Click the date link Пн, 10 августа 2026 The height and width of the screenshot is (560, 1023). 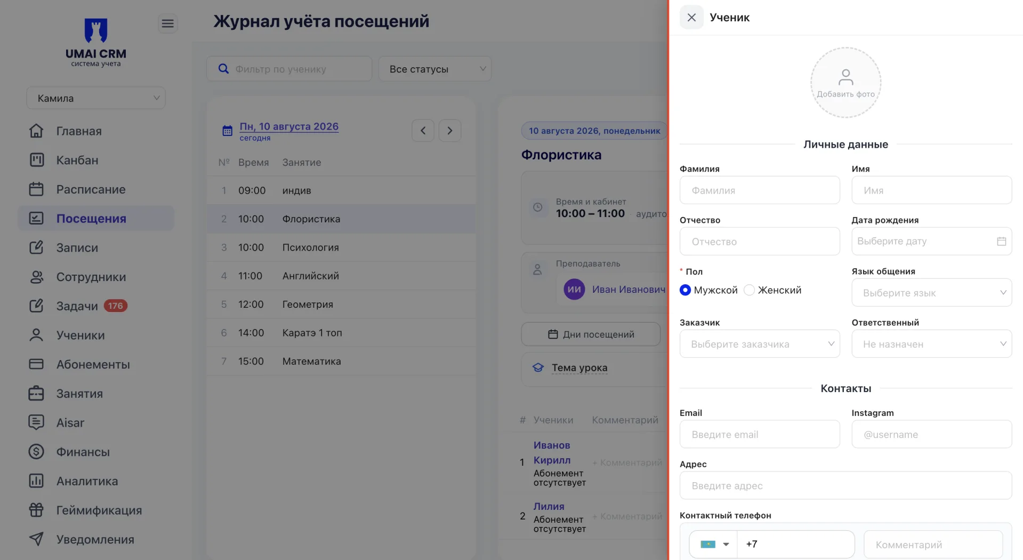289,126
